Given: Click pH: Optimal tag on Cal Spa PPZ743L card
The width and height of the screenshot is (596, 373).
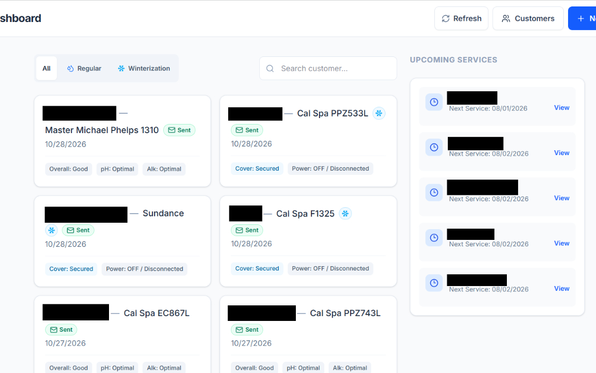Looking at the screenshot, I should click(303, 368).
